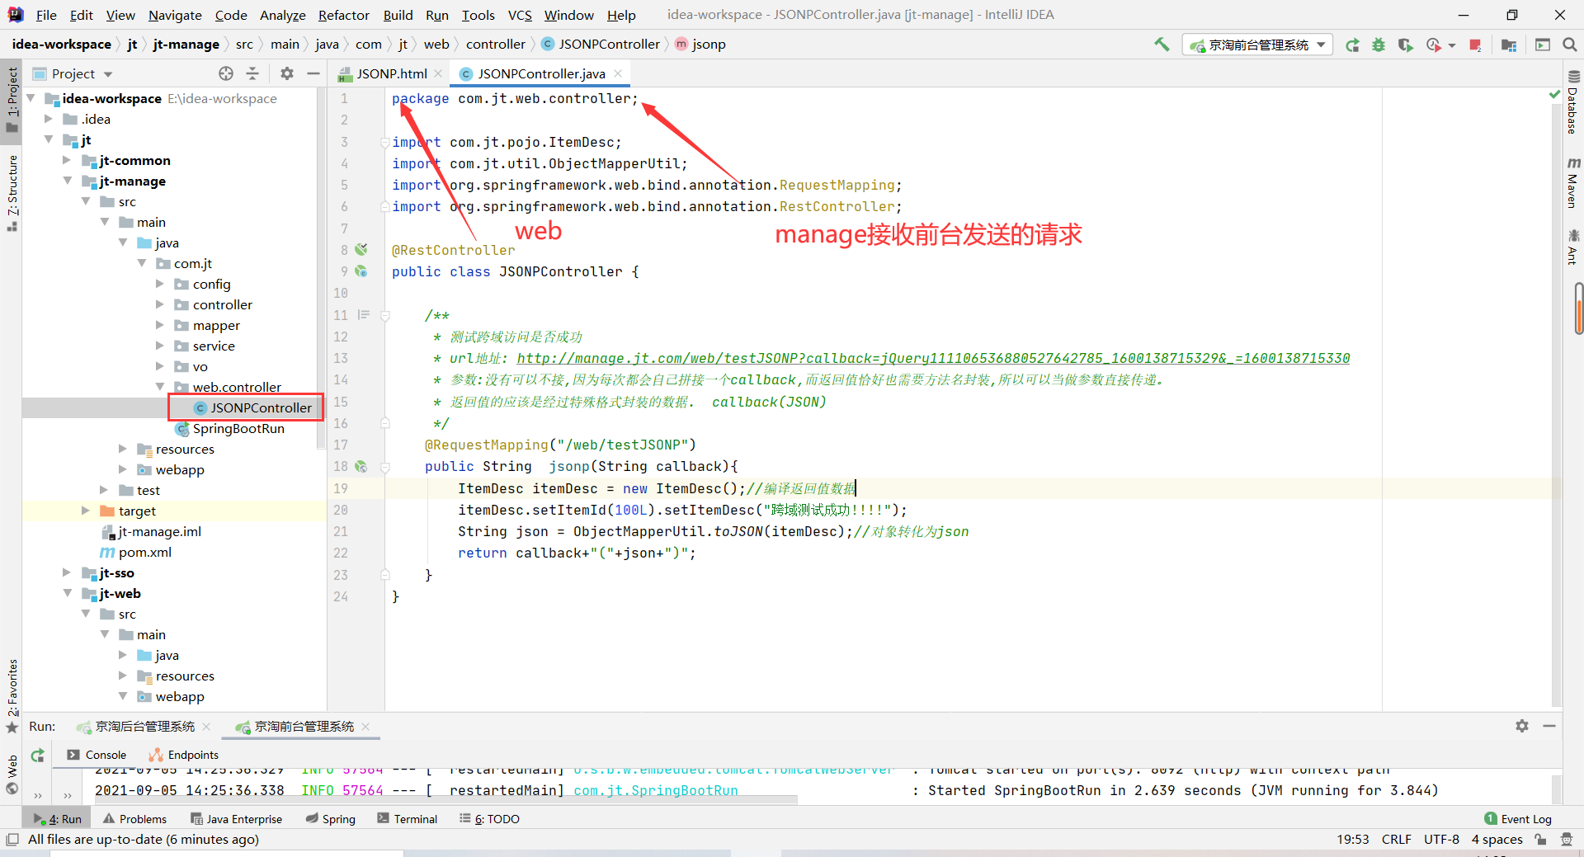This screenshot has width=1584, height=857.
Task: Fold the Javadoc comment at line 11
Action: 384,316
